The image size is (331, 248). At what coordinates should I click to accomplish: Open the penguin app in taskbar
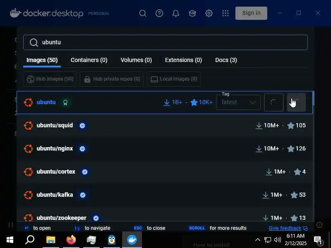point(112,240)
